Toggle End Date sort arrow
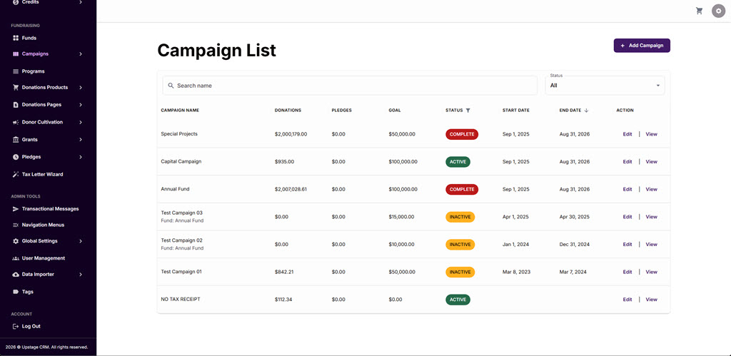 [x=587, y=111]
